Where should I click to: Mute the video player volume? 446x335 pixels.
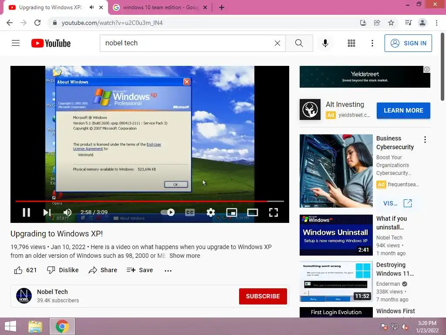point(68,212)
